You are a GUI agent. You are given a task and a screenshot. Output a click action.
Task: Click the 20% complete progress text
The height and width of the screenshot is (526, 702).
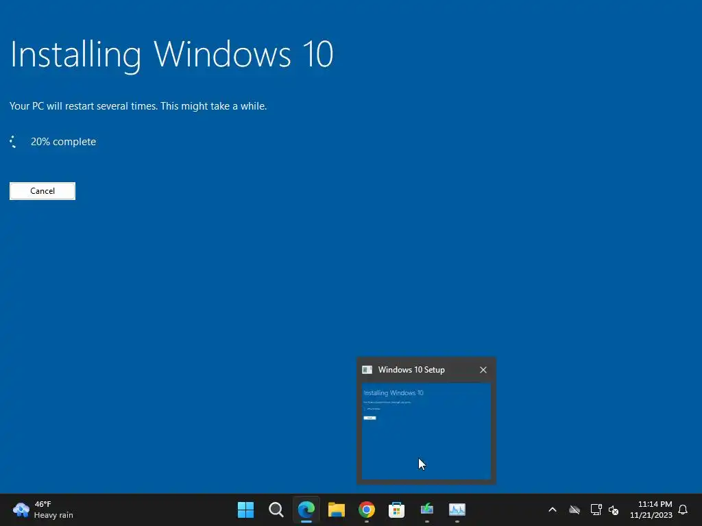click(63, 142)
